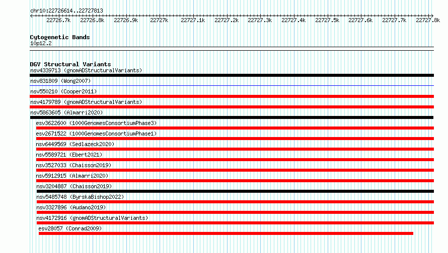The height and width of the screenshot is (253, 448).
Task: Click the 22727.1k ruler label
Action: (193, 20)
